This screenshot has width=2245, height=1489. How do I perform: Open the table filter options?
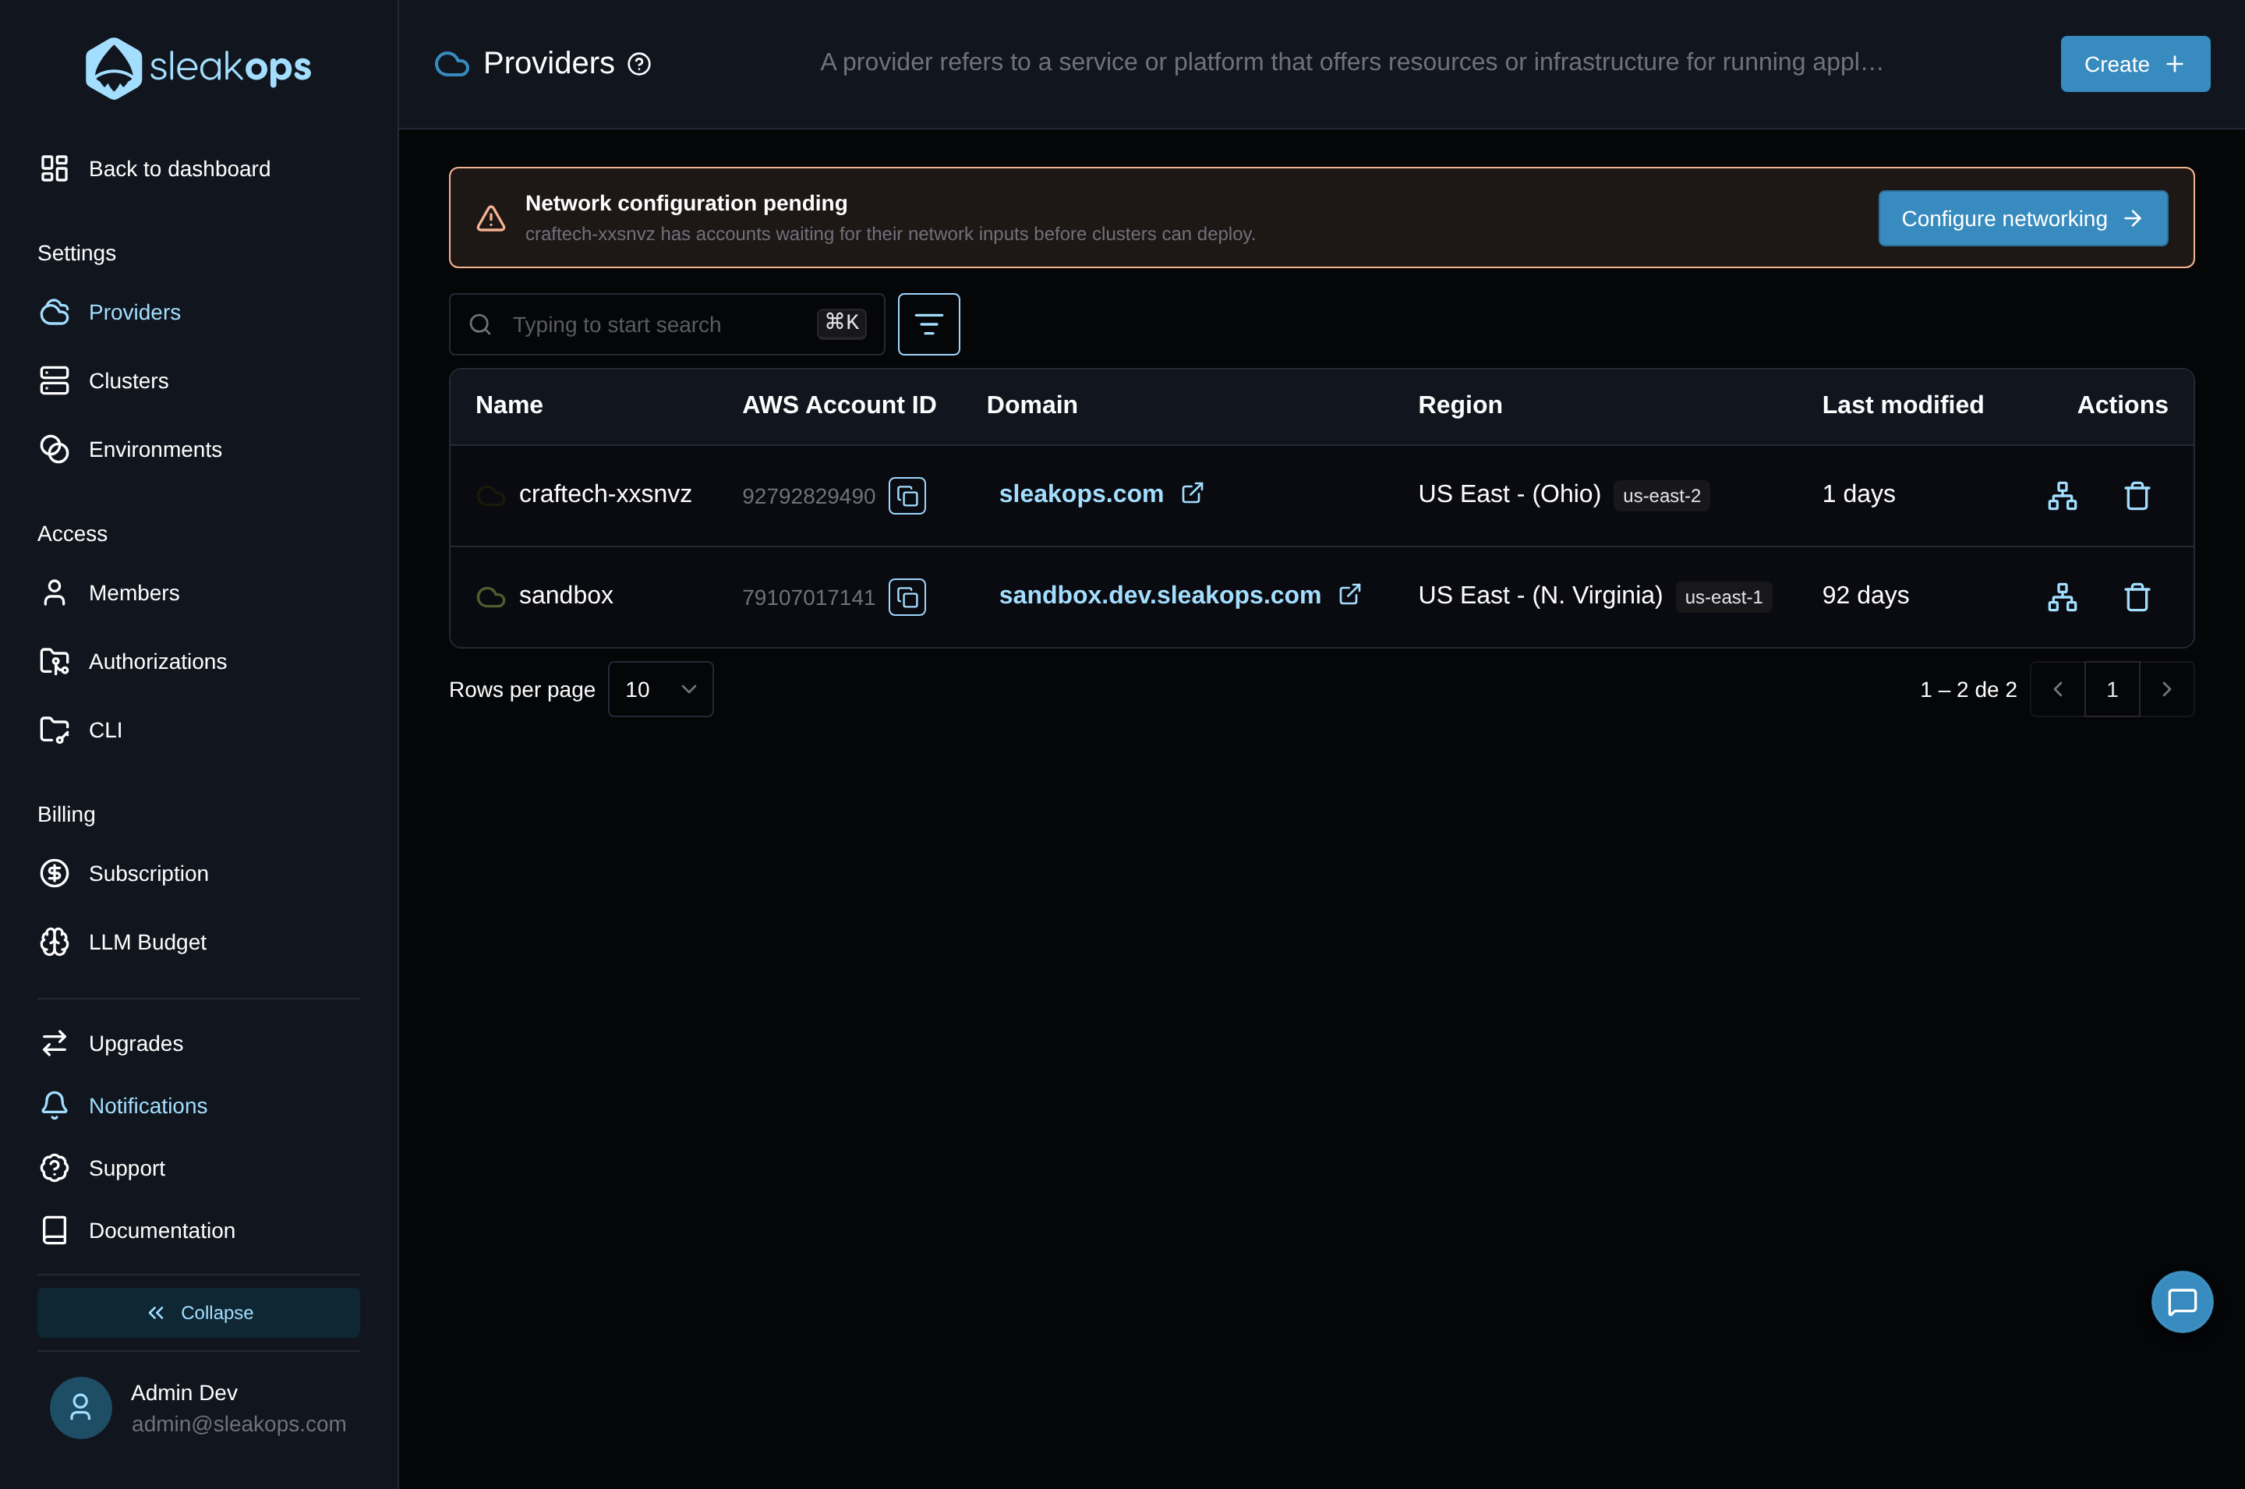(x=928, y=324)
